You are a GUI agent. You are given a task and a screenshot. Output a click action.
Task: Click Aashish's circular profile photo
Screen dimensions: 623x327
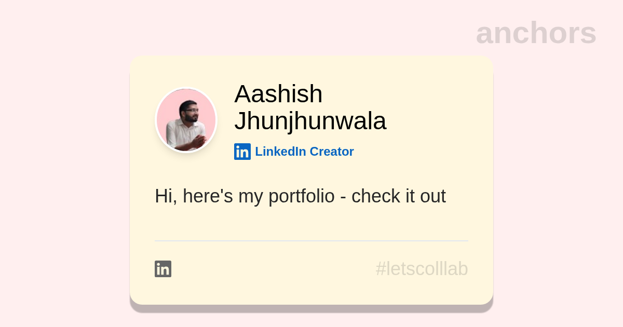tap(186, 120)
